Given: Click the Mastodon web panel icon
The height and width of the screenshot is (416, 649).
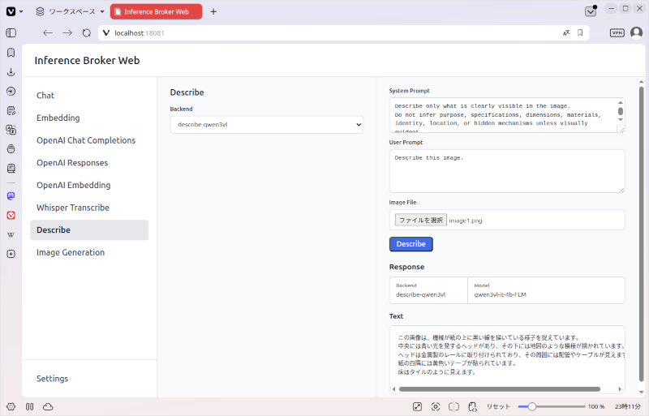Looking at the screenshot, I should point(11,195).
